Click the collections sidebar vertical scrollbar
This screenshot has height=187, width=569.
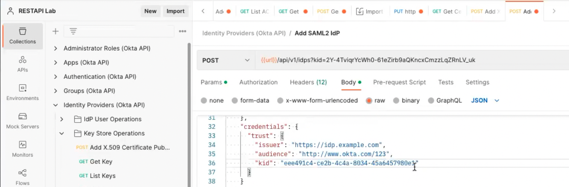(x=189, y=114)
